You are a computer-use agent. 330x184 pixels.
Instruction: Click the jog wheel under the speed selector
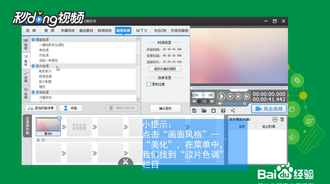pyautogui.click(x=203, y=101)
